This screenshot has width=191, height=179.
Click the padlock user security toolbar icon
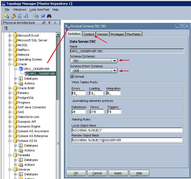13,16
